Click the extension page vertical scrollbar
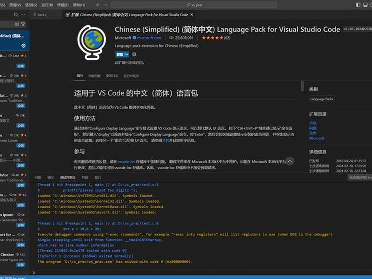The height and width of the screenshot is (279, 372). pyautogui.click(x=302, y=86)
